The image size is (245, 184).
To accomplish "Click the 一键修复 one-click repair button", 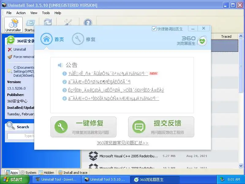I will tap(83, 127).
